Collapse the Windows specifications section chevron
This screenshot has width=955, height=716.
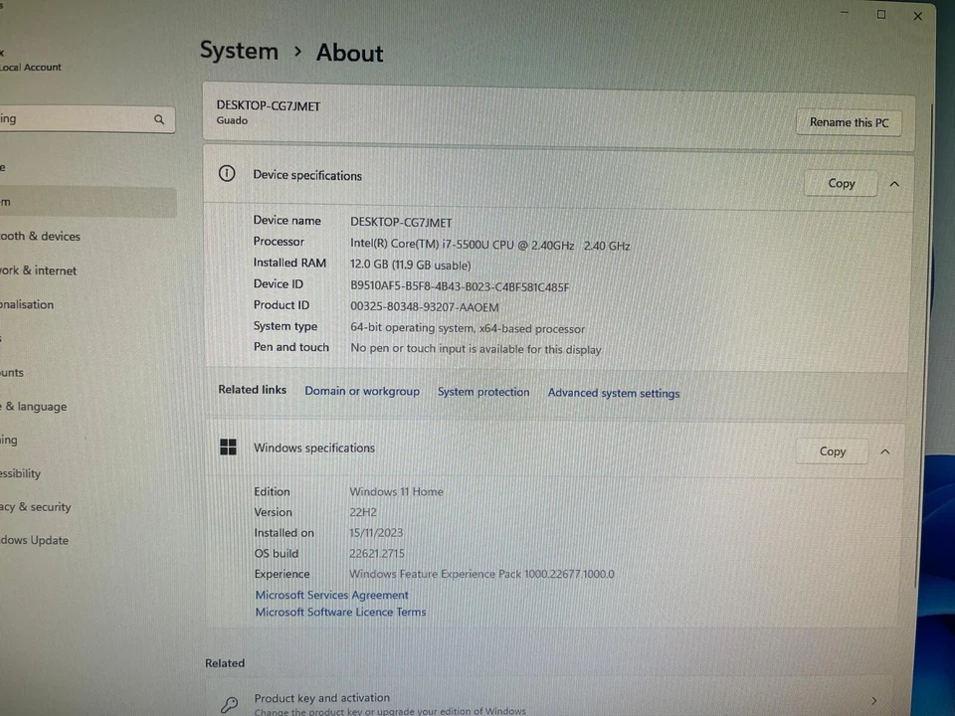tap(884, 450)
